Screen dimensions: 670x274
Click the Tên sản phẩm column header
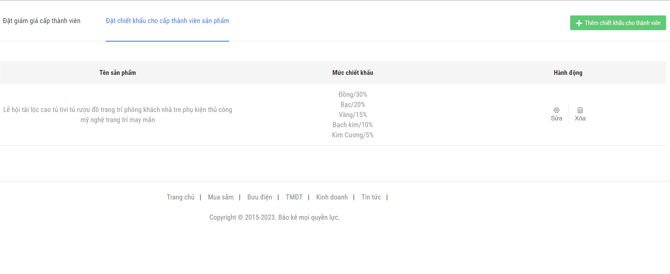[117, 73]
